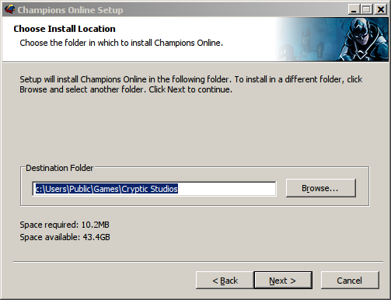Go back with the < Back button
The image size is (391, 300).
click(x=225, y=280)
